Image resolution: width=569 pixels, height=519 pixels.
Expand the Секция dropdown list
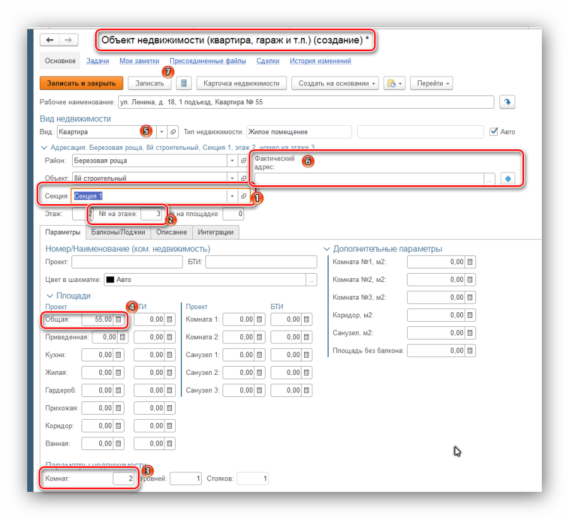[231, 196]
